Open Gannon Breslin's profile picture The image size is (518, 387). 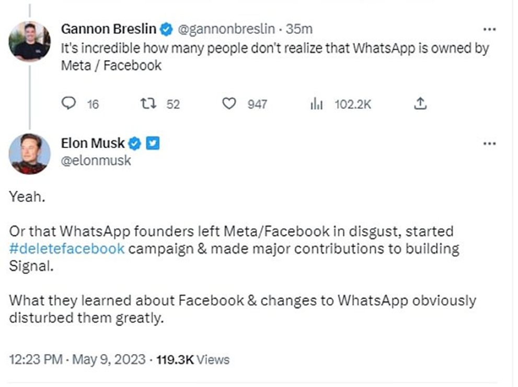[29, 40]
